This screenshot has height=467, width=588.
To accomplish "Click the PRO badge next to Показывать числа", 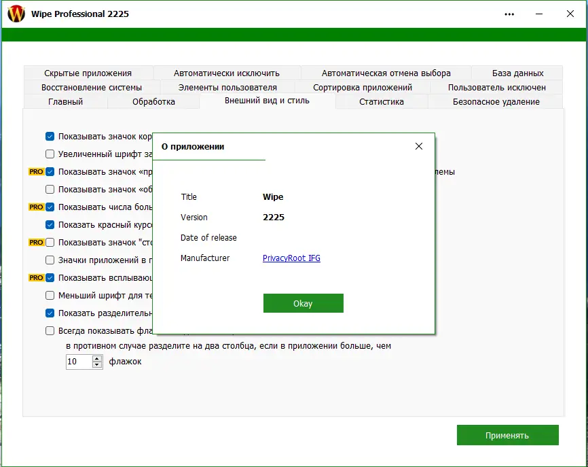I will click(x=37, y=207).
